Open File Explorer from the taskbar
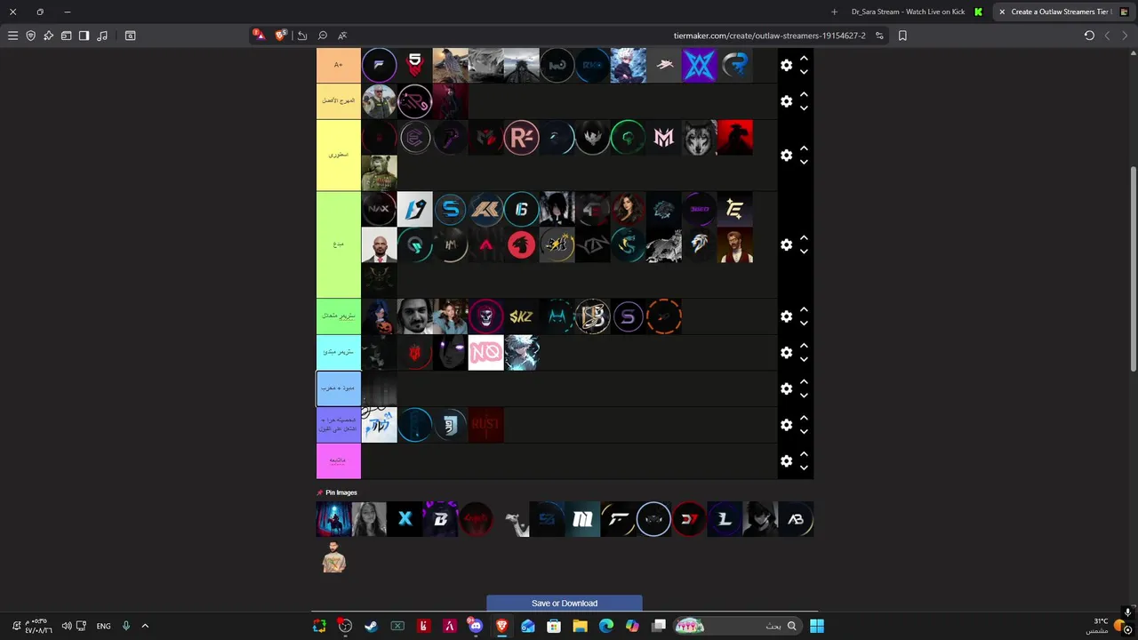 coord(580,626)
